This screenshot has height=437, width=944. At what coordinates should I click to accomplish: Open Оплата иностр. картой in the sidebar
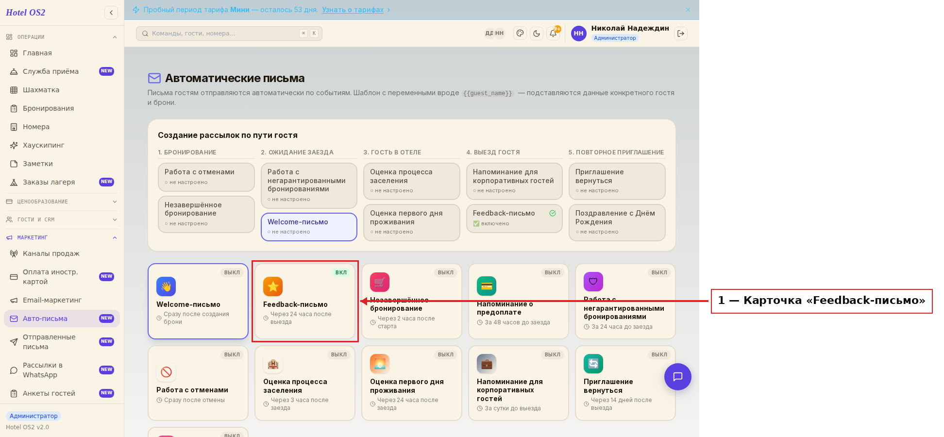62,277
